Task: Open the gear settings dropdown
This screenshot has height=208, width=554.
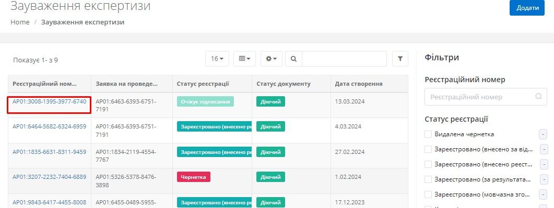Action: (x=272, y=59)
